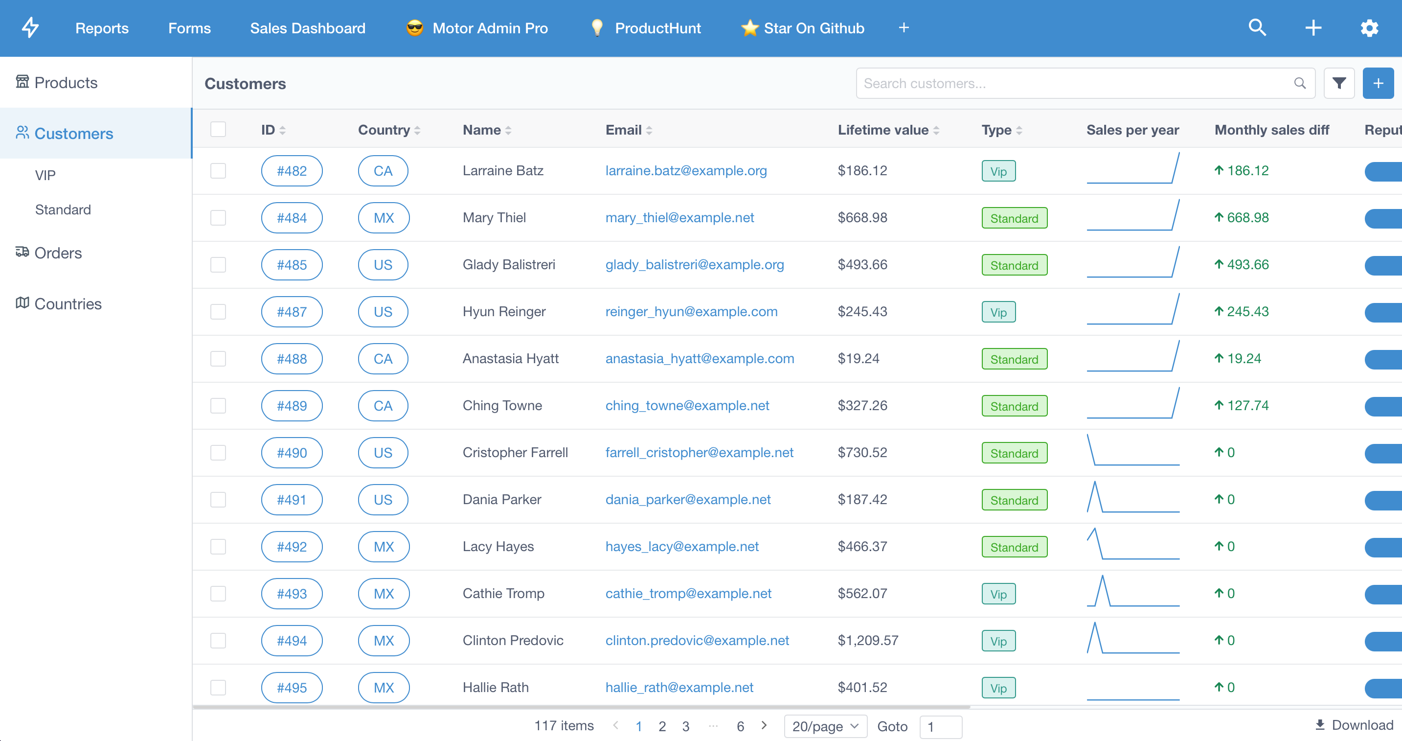Viewport: 1402px width, 741px height.
Task: Click monthly sales diff 127.74
Action: point(1242,406)
